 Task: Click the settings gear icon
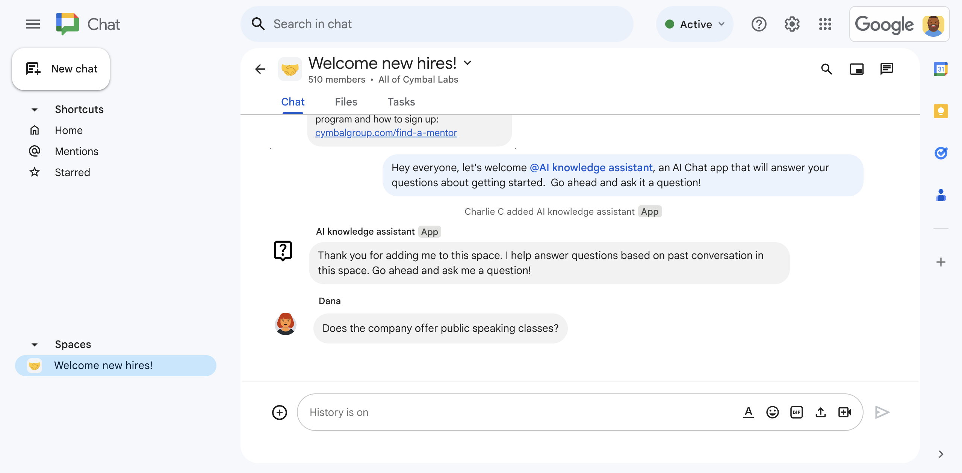click(793, 24)
